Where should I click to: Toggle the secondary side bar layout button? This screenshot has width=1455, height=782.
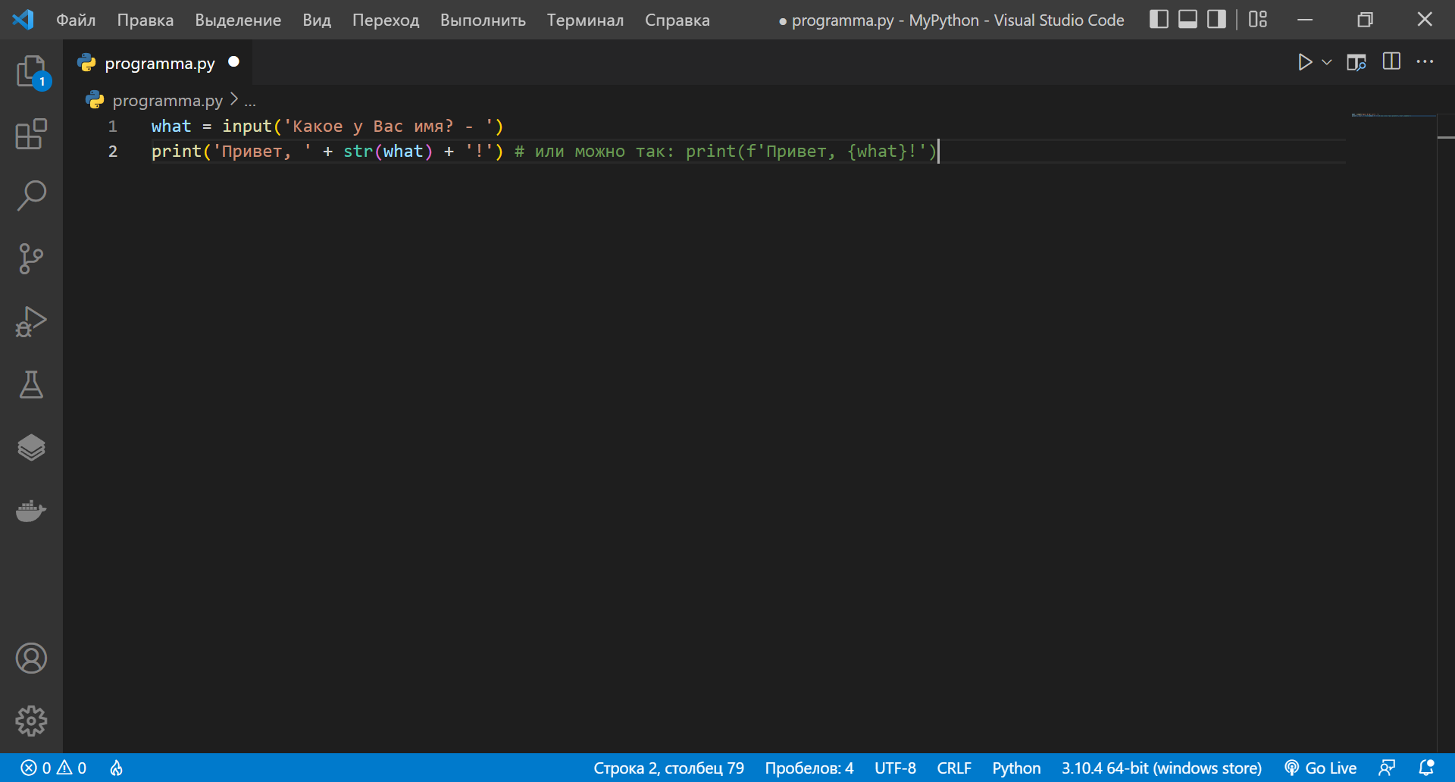[x=1216, y=20]
